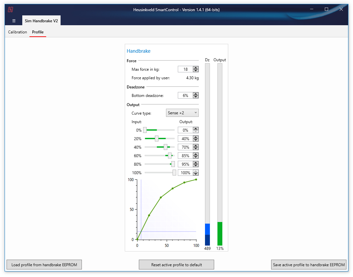The height and width of the screenshot is (277, 353).
Task: Click the 40% input slider thumb
Action: pos(165,147)
